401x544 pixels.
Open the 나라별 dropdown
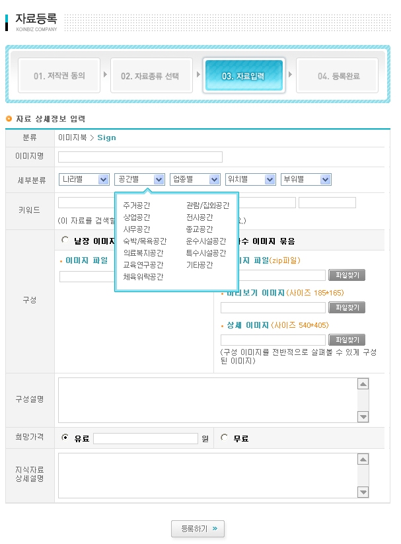click(x=84, y=179)
